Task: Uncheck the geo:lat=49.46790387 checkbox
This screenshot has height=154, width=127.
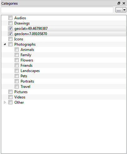Action: click(10, 28)
